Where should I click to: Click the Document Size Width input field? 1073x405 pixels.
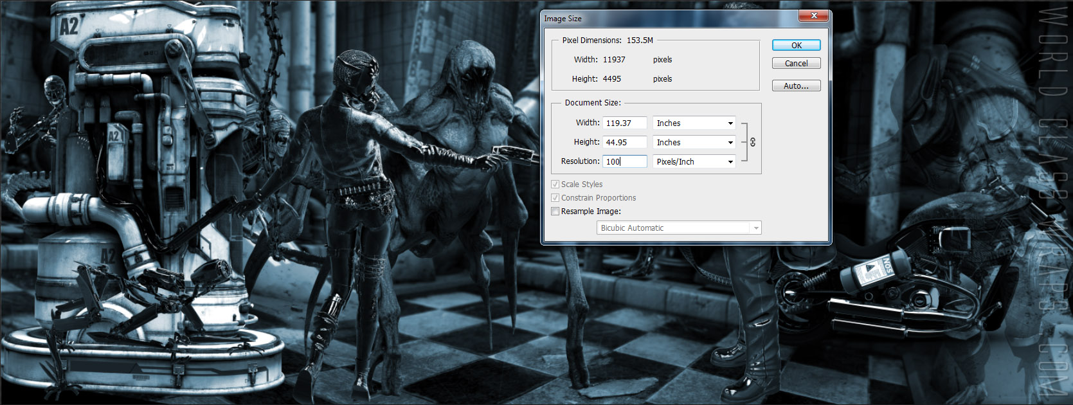[x=625, y=123]
